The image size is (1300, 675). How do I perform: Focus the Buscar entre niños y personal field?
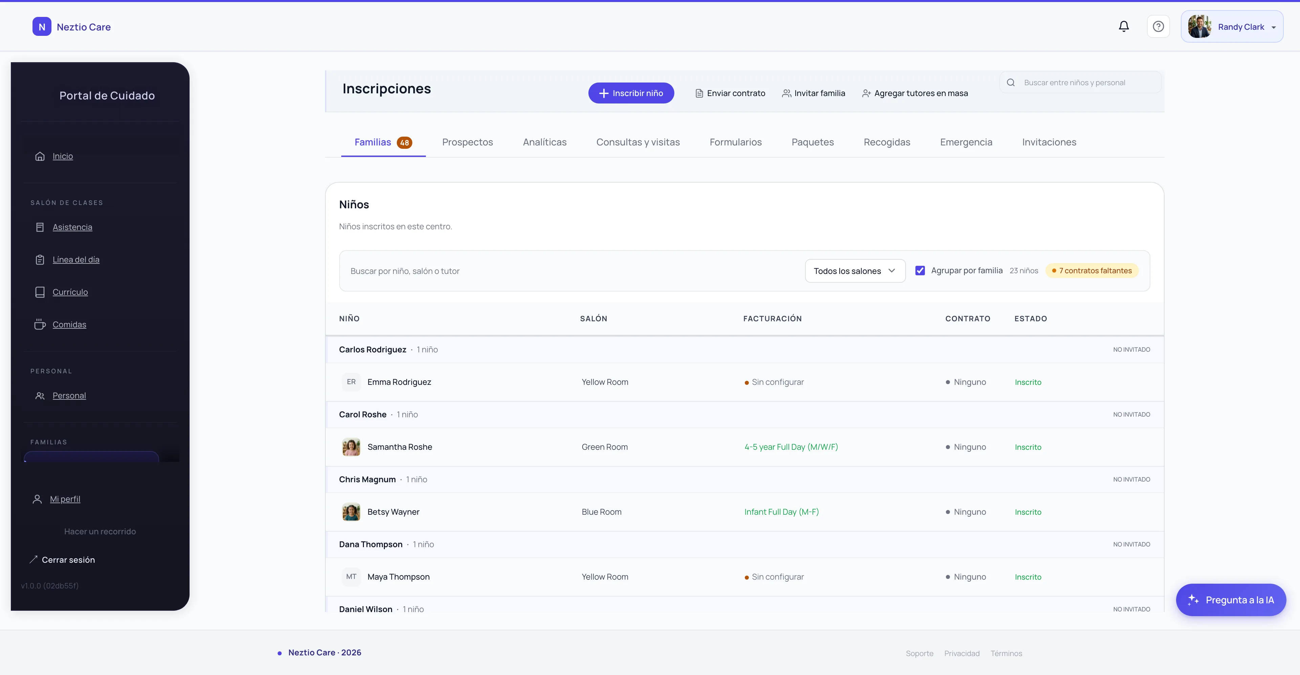point(1080,83)
